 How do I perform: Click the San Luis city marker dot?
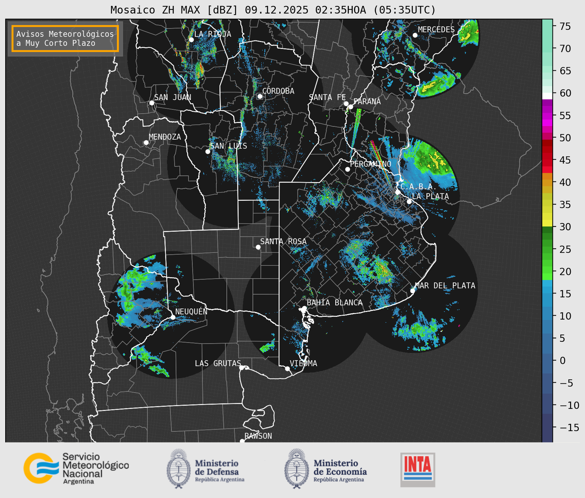[x=208, y=152]
